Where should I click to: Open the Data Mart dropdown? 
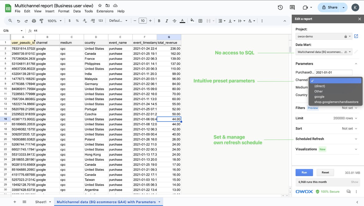(x=324, y=52)
